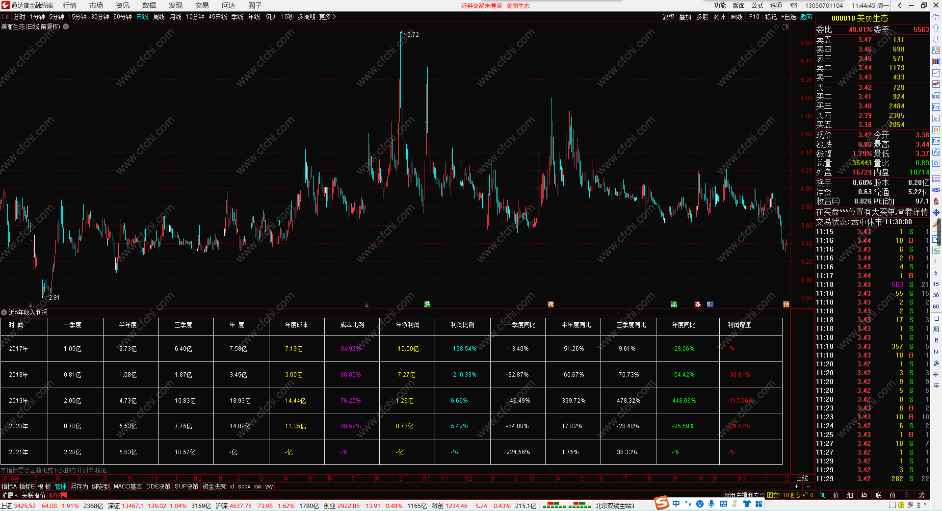This screenshot has width=942, height=511.
Task: Click the blue left arrow sidebar icon
Action: pos(936,17)
